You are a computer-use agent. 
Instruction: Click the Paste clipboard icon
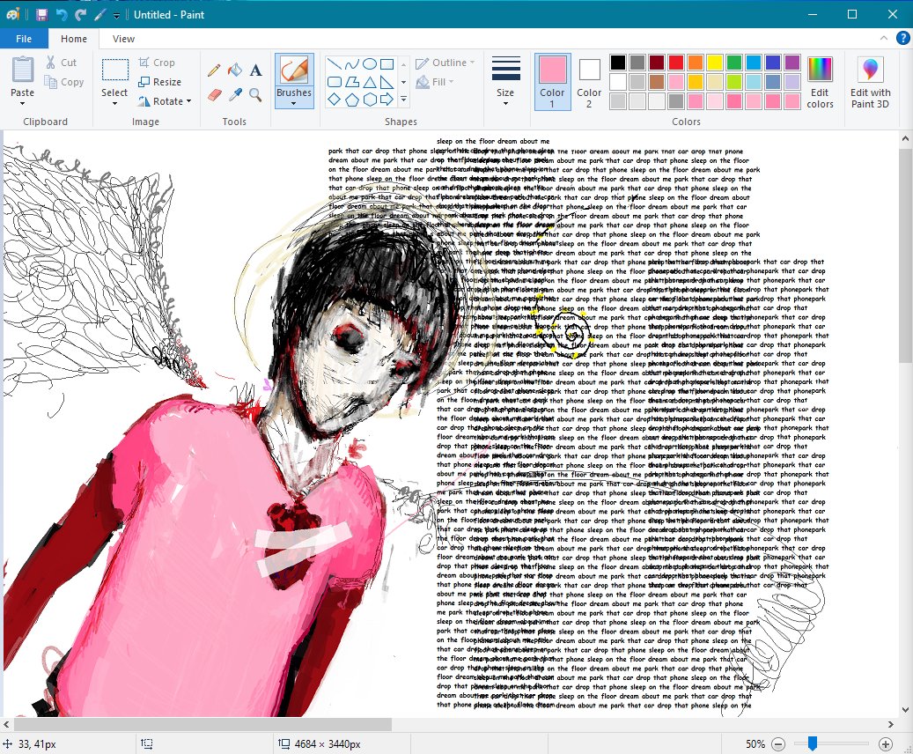(x=22, y=70)
